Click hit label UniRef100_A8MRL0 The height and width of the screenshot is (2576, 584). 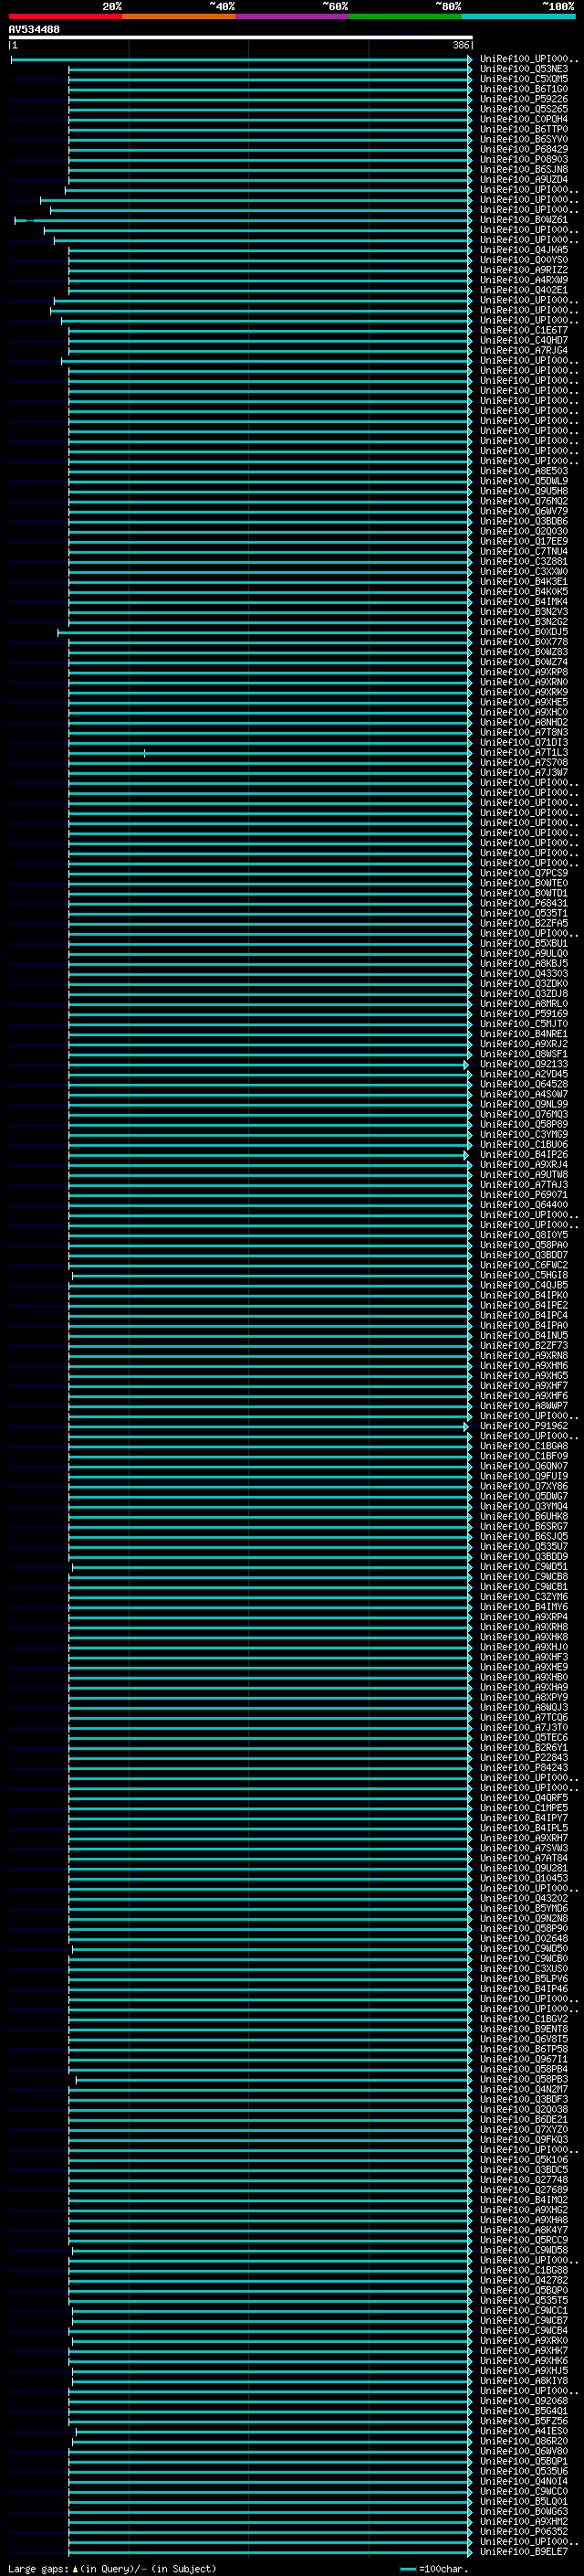[523, 1003]
